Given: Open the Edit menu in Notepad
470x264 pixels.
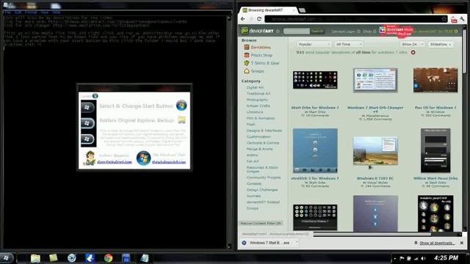Looking at the screenshot, I should point(18,12).
